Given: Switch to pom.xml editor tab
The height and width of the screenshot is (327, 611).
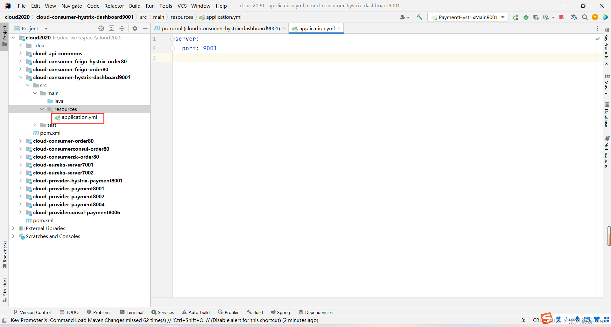Looking at the screenshot, I should (x=220, y=28).
